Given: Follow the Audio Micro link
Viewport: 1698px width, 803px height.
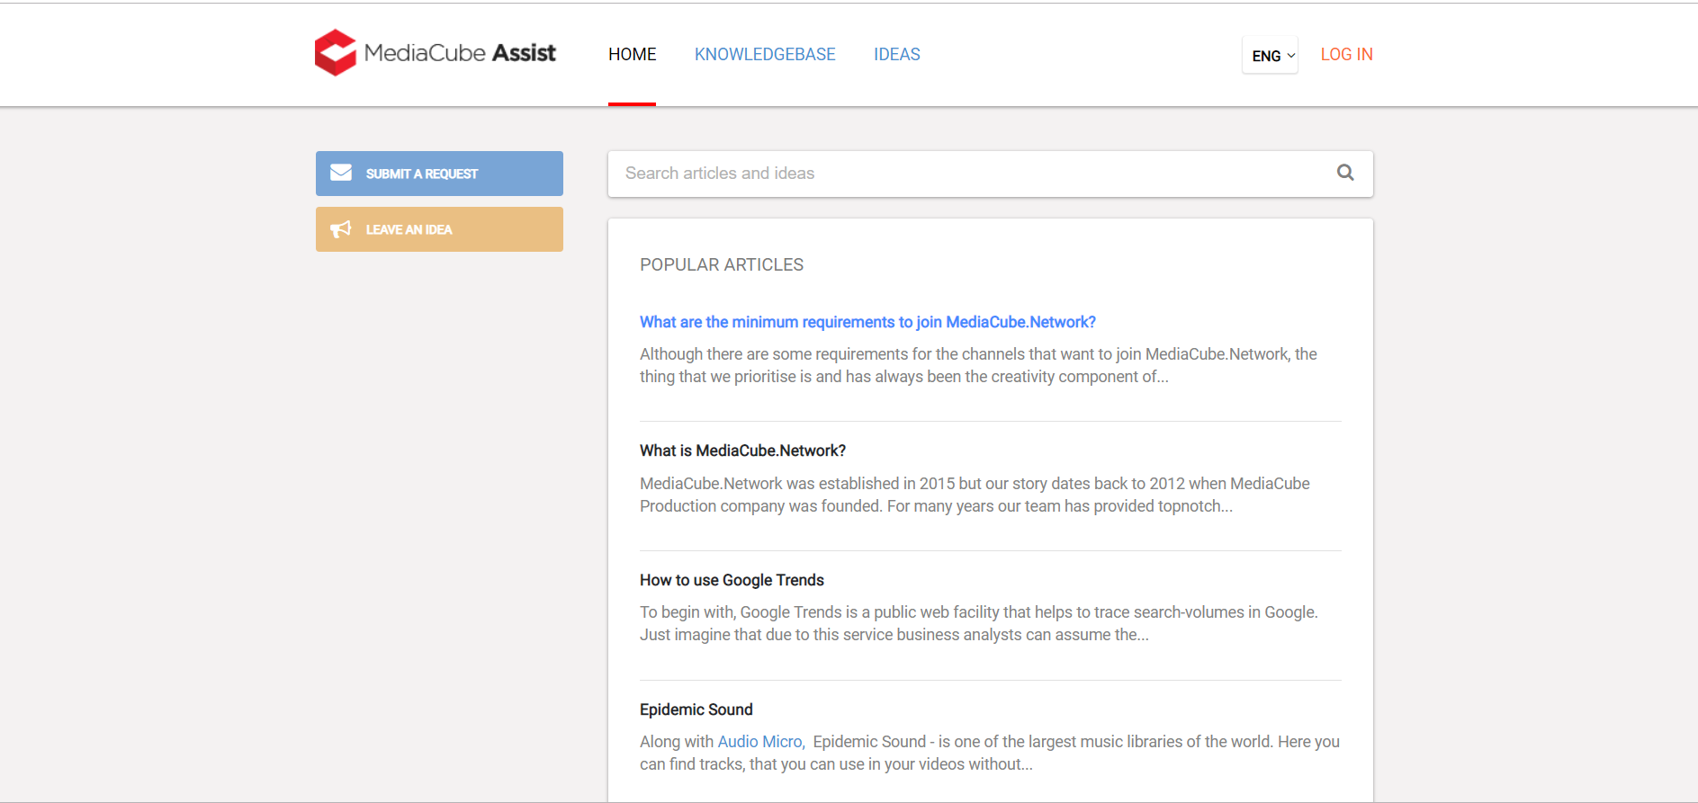Looking at the screenshot, I should click(x=759, y=742).
